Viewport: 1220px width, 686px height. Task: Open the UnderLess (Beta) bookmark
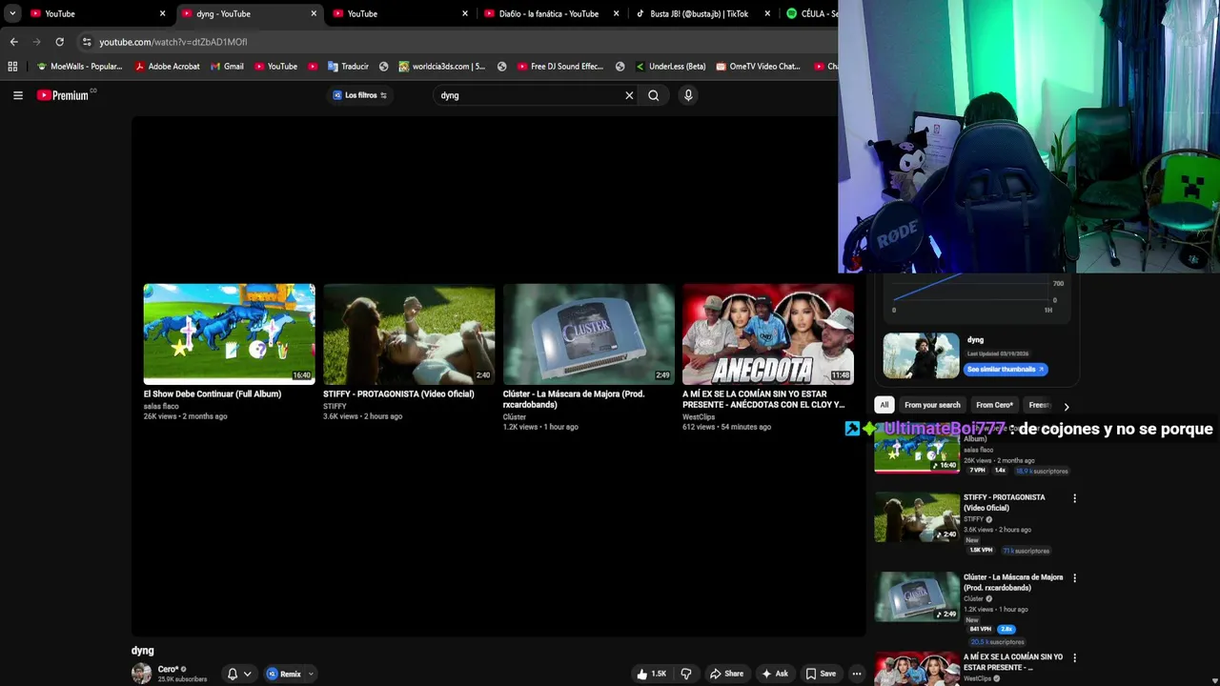point(670,67)
